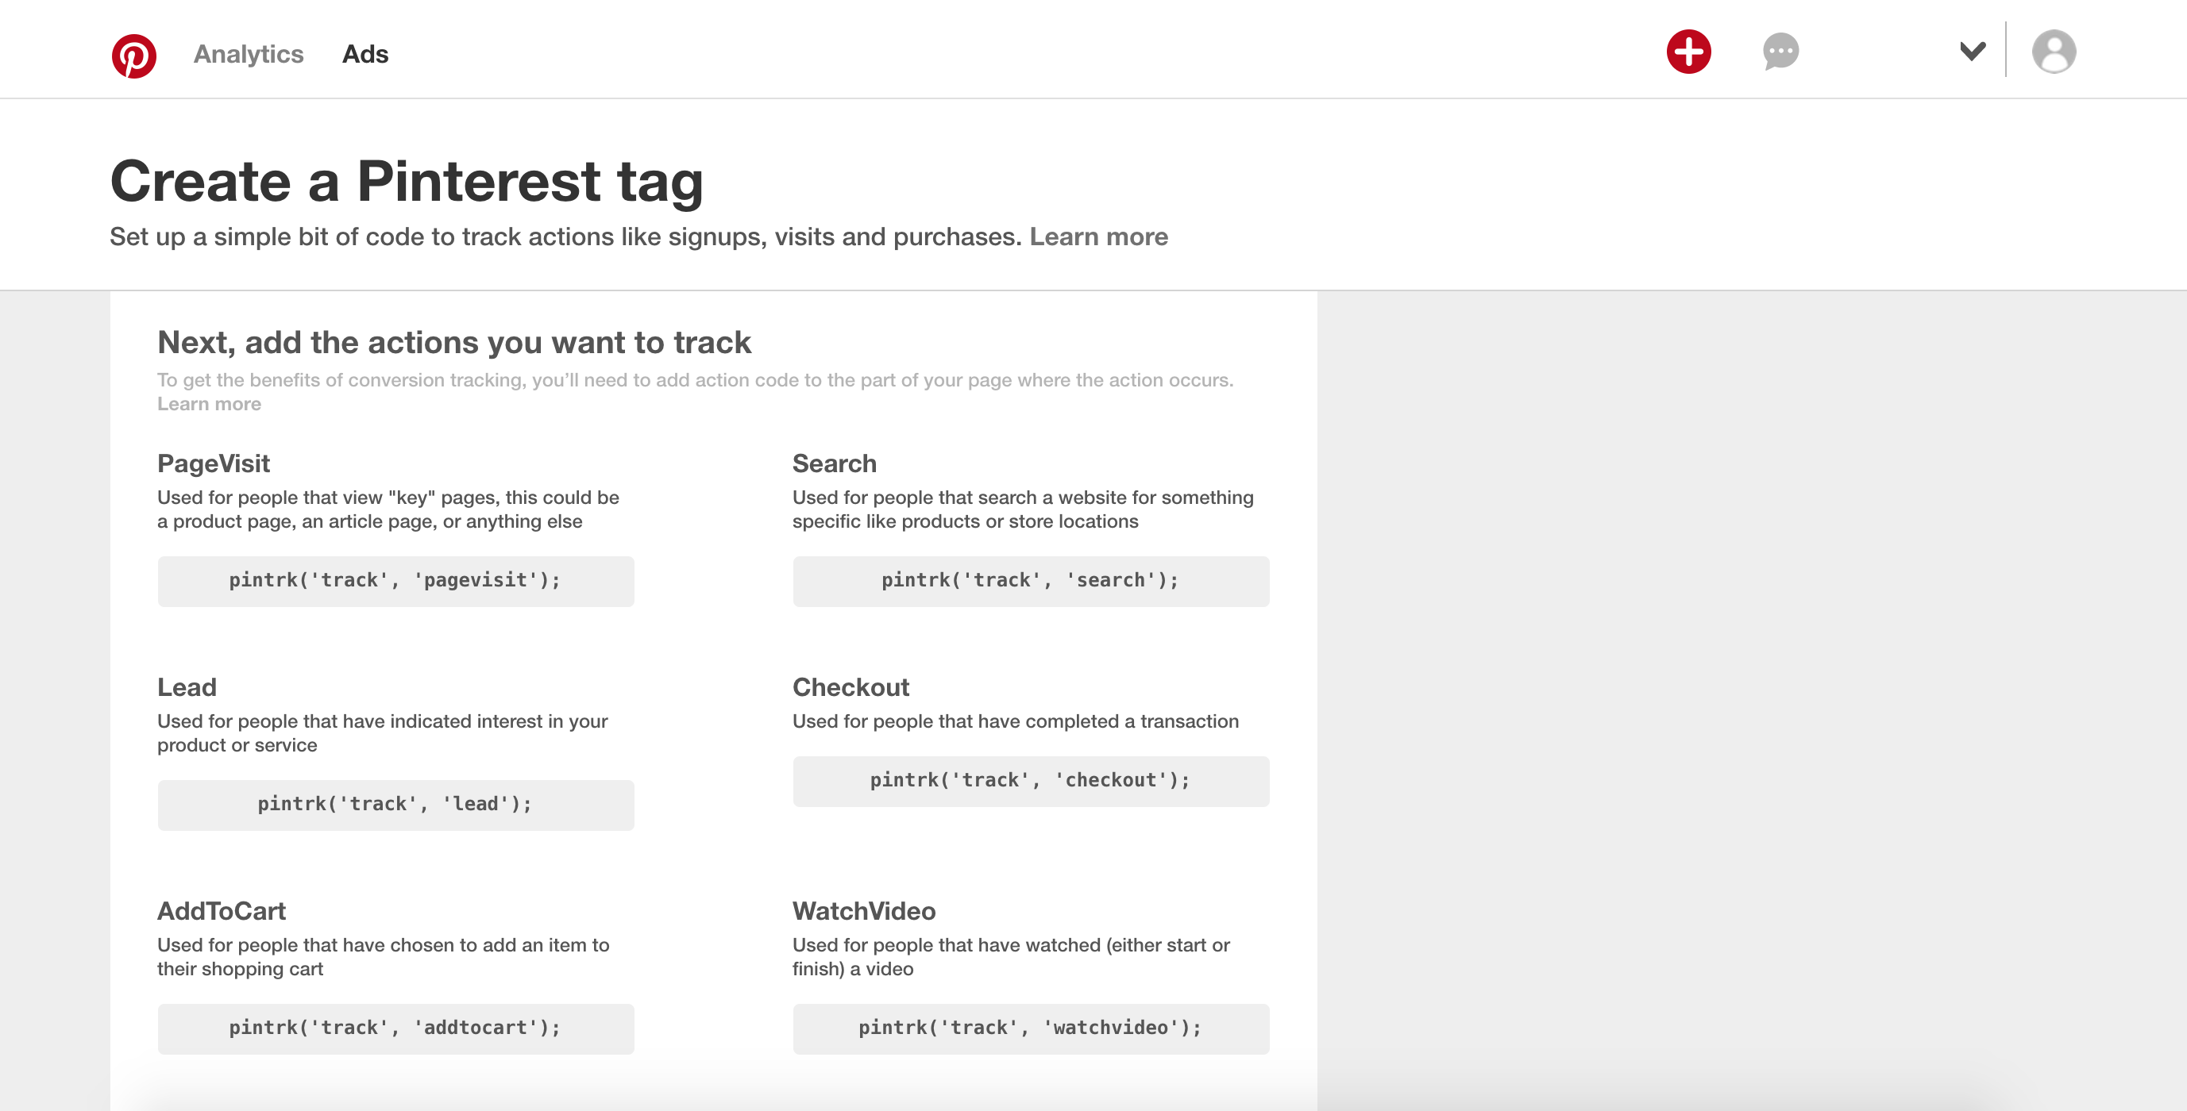
Task: Click the Checkout heading
Action: click(850, 688)
